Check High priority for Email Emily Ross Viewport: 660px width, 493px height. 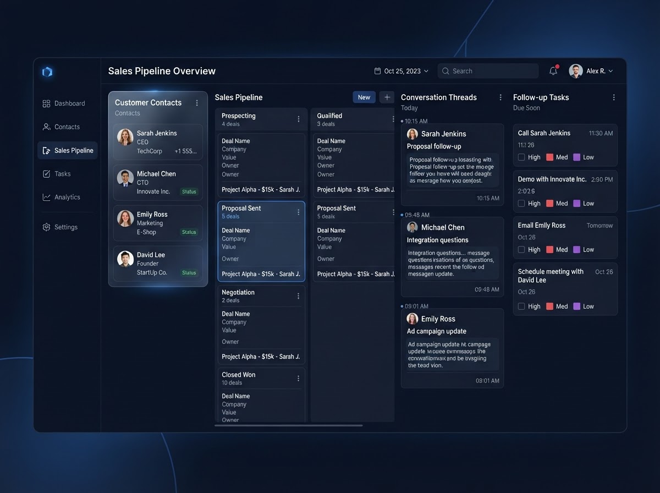[x=521, y=250]
